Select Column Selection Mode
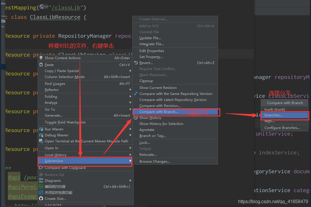This screenshot has width=311, height=207. coord(85,77)
